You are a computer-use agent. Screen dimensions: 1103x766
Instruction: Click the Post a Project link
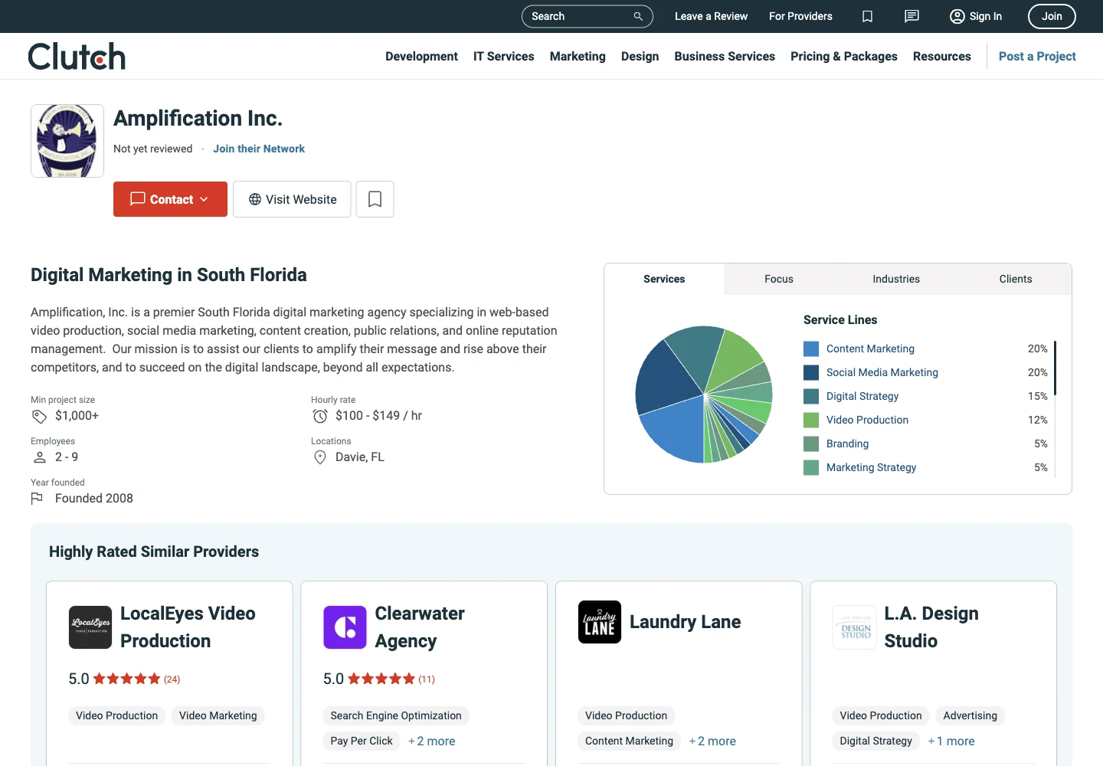(1037, 56)
